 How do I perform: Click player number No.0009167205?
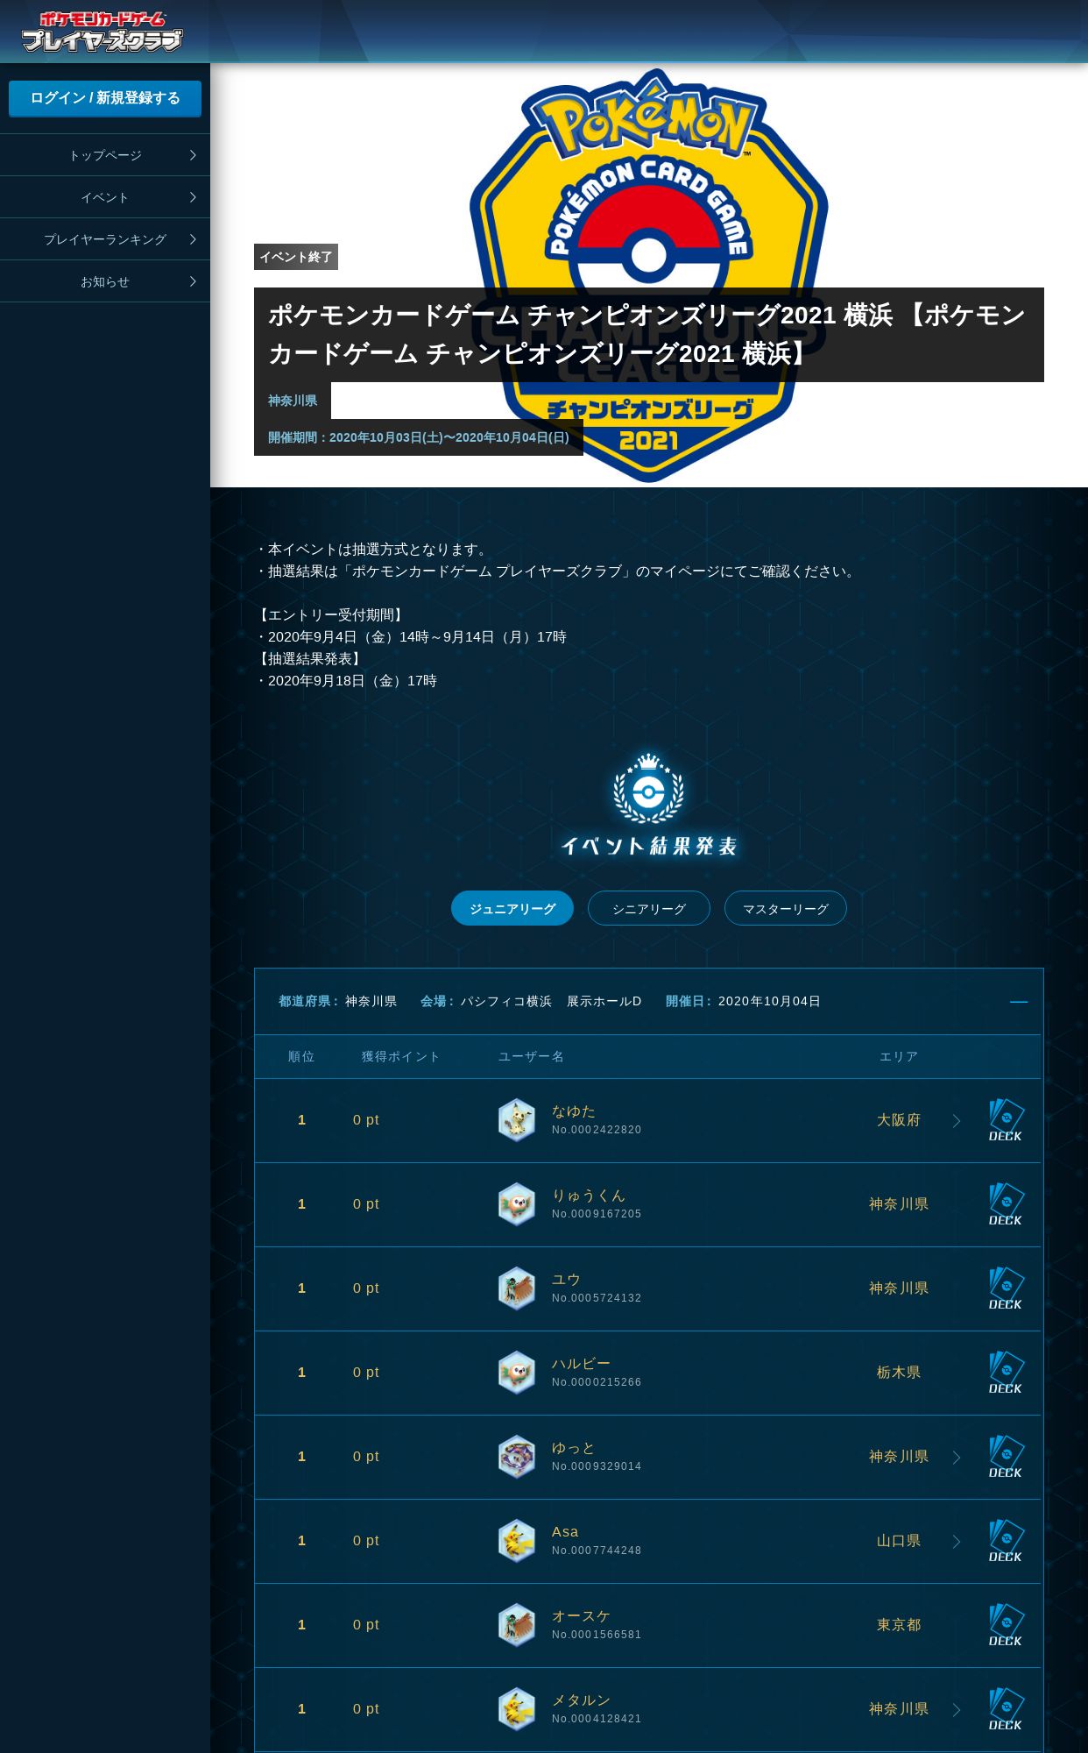click(x=597, y=1214)
